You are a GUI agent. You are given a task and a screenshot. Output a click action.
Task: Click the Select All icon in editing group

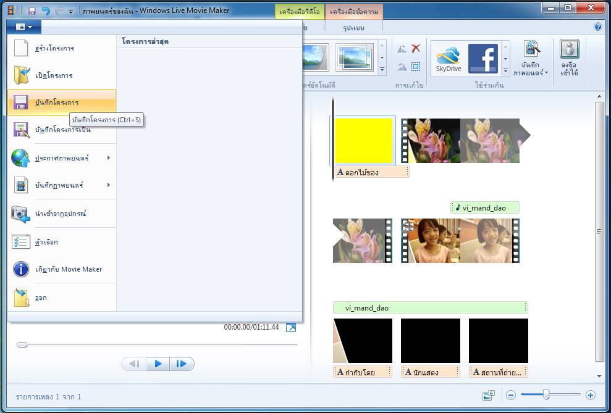416,67
